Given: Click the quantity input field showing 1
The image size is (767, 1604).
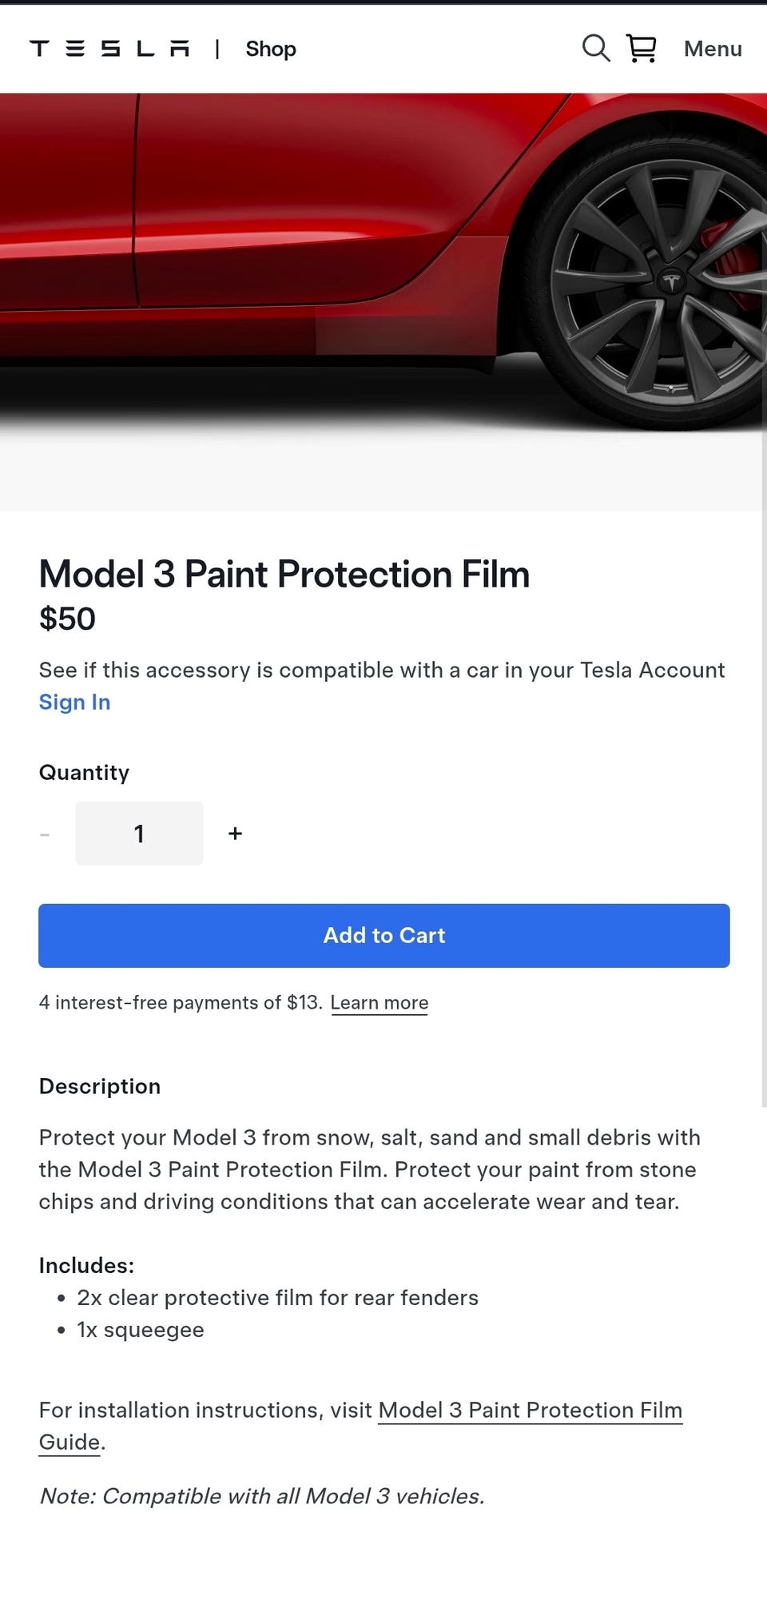Looking at the screenshot, I should click(139, 834).
